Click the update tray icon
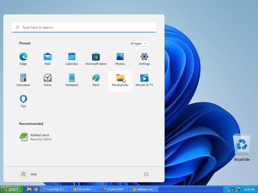The height and width of the screenshot is (193, 258). [238, 189]
